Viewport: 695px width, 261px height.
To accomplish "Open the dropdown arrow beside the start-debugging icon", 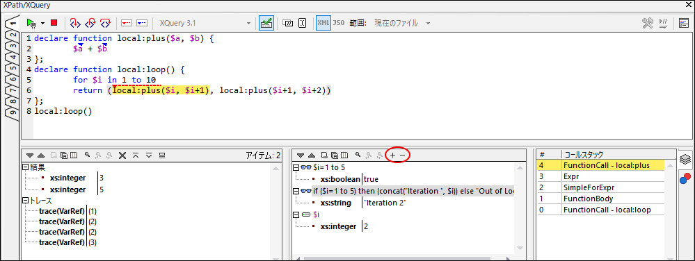I will 42,23.
